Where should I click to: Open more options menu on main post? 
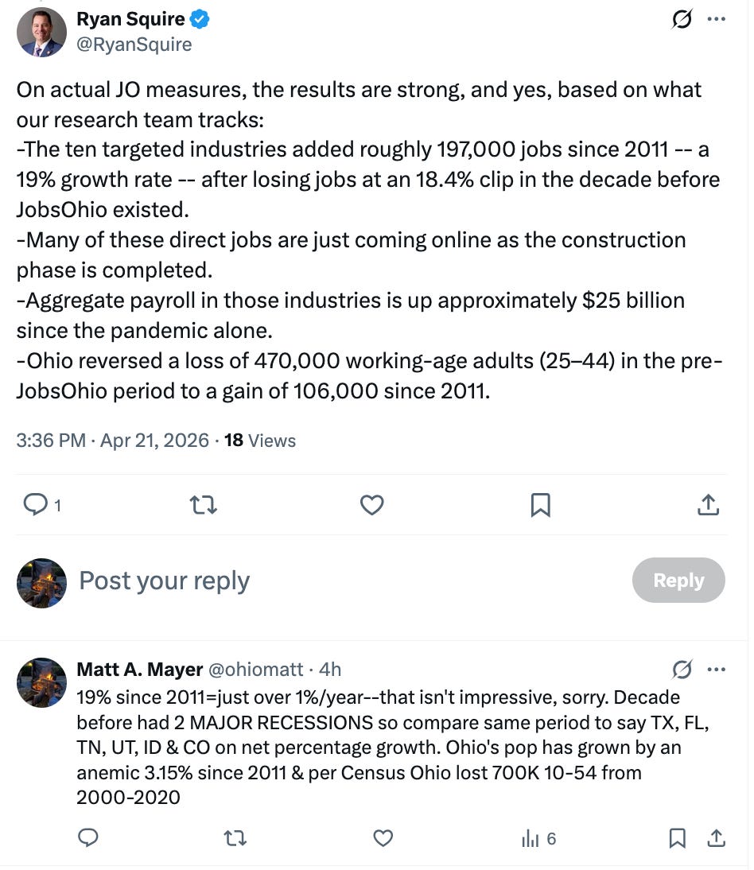717,19
